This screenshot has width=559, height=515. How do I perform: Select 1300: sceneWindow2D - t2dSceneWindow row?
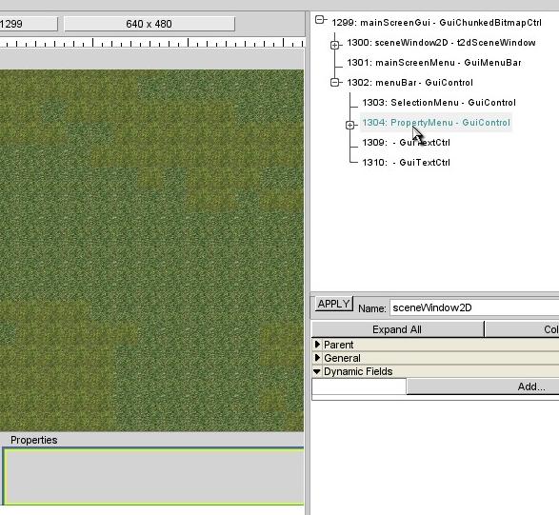(x=441, y=43)
